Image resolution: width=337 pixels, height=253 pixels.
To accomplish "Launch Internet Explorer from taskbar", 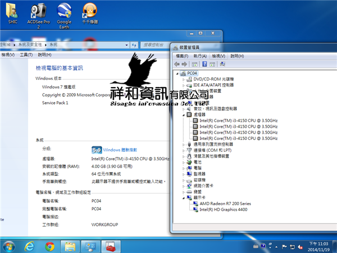I will coord(29,247).
